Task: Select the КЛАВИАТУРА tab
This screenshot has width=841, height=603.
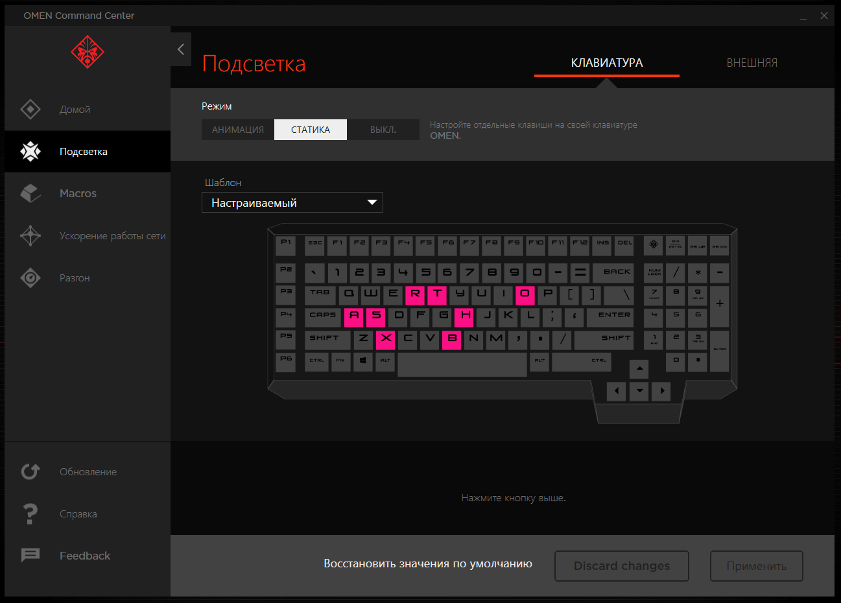Action: coord(607,63)
